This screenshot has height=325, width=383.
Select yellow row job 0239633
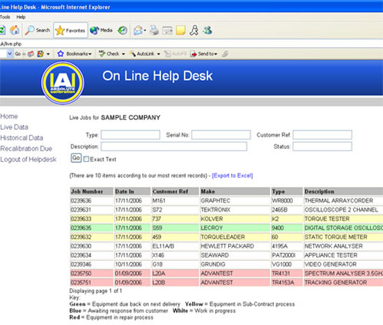coord(81,219)
